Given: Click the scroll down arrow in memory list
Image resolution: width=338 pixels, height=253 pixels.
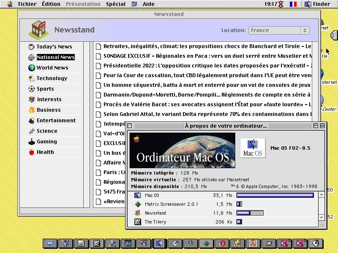Looking at the screenshot, I should (322, 218).
